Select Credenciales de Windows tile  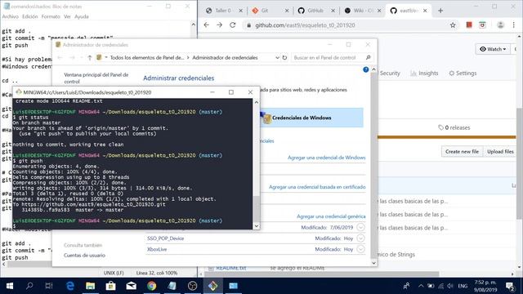tap(311, 118)
